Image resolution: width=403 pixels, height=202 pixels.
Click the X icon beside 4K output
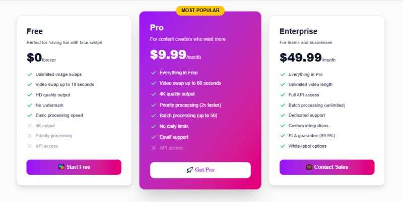[29, 126]
